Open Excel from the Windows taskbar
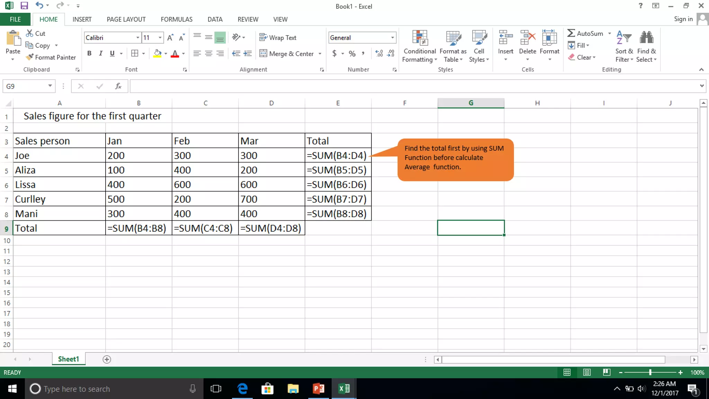Viewport: 709px width, 399px height. pyautogui.click(x=344, y=389)
